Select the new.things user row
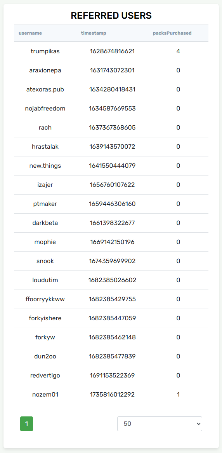222x453 pixels. click(111, 165)
